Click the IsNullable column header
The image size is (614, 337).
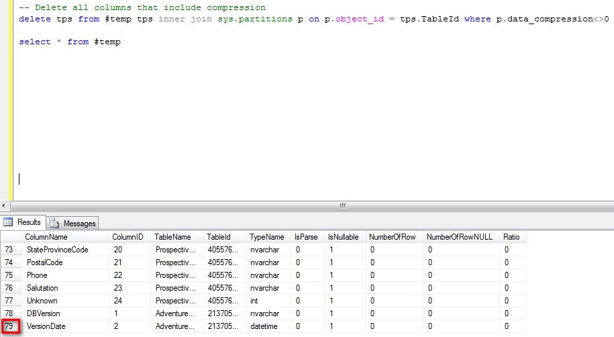coord(343,237)
